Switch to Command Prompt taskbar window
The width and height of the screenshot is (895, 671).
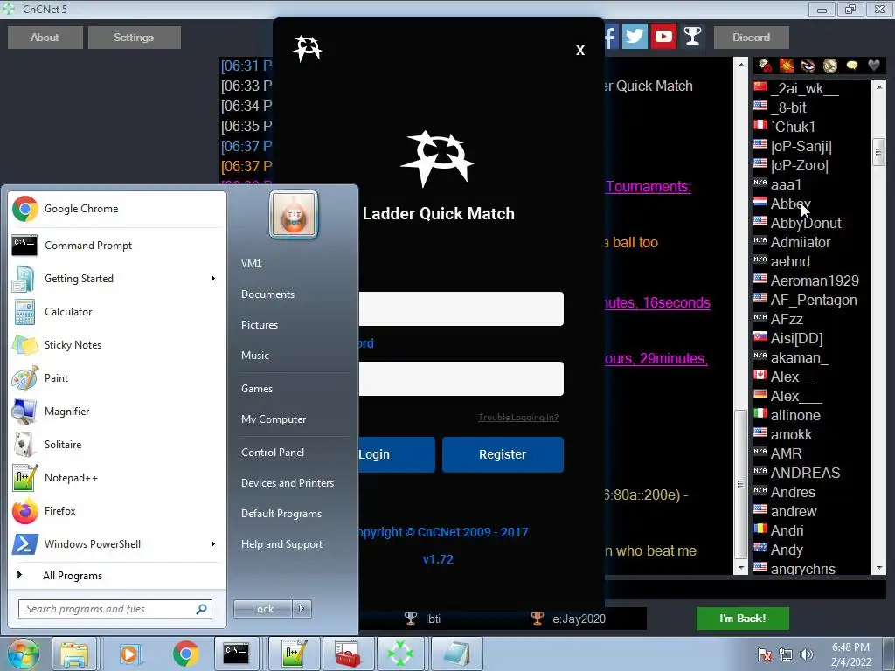click(236, 654)
